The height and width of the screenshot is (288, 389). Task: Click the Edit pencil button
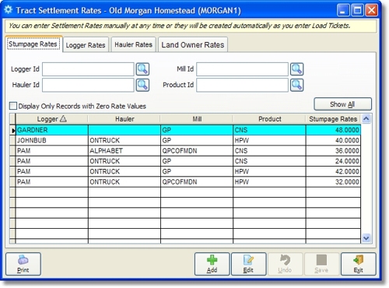point(248,264)
